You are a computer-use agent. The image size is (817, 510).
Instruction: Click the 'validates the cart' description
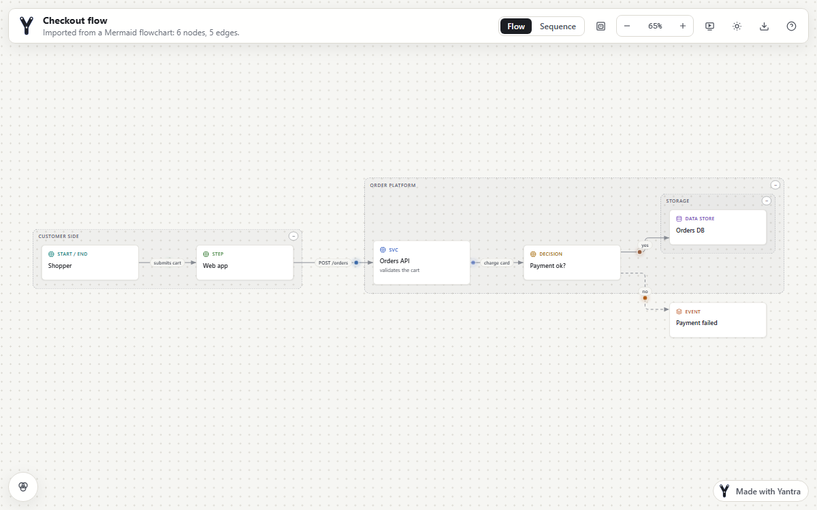click(x=400, y=270)
